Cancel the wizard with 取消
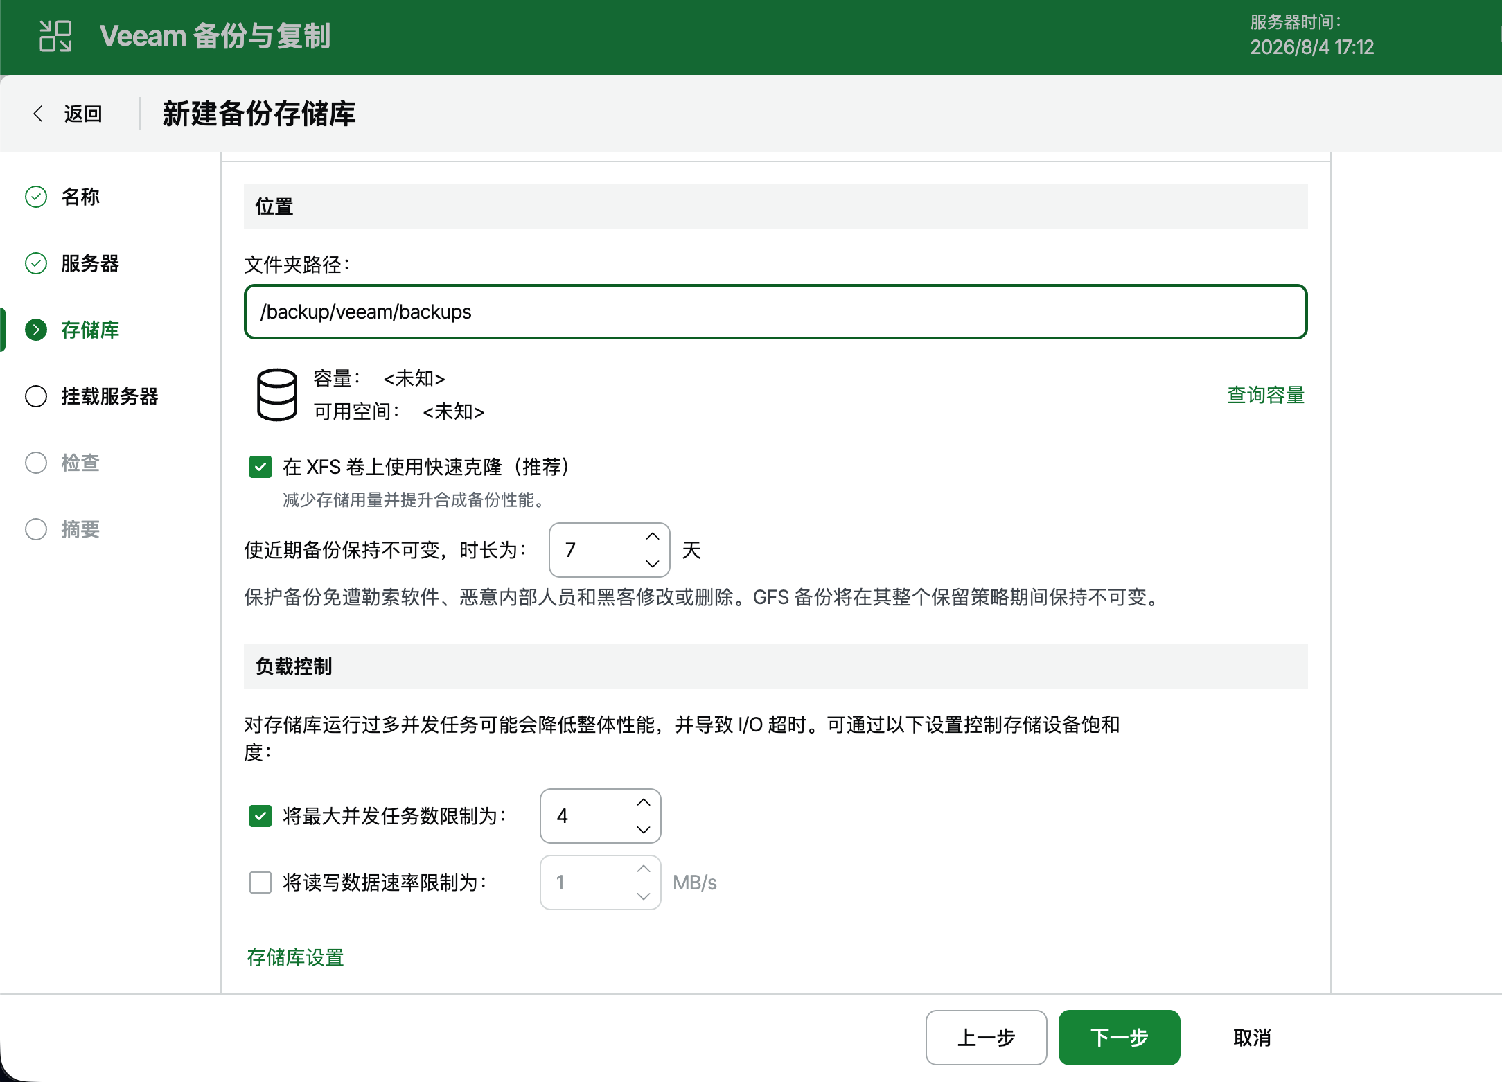1502x1082 pixels. pyautogui.click(x=1252, y=1038)
